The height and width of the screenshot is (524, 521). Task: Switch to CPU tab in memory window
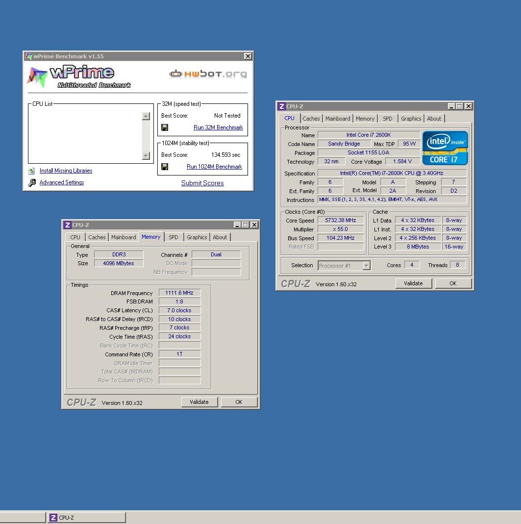75,237
